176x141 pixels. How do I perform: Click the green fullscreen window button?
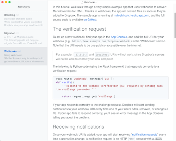[10, 2]
